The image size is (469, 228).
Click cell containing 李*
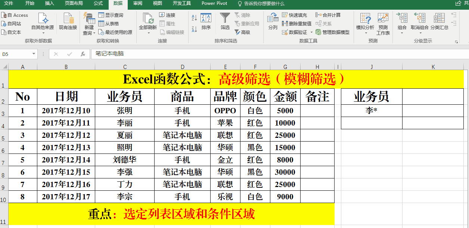372,111
